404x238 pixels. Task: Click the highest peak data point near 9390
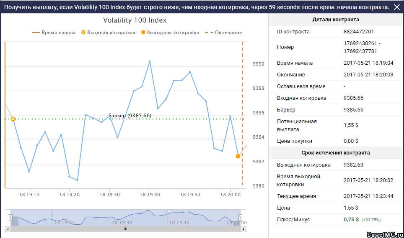pyautogui.click(x=150, y=61)
